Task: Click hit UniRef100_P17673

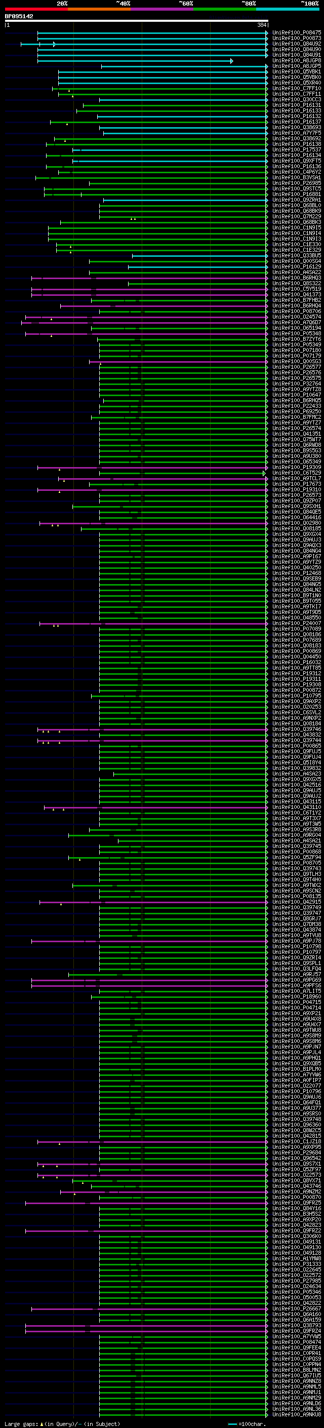Action: tap(297, 484)
